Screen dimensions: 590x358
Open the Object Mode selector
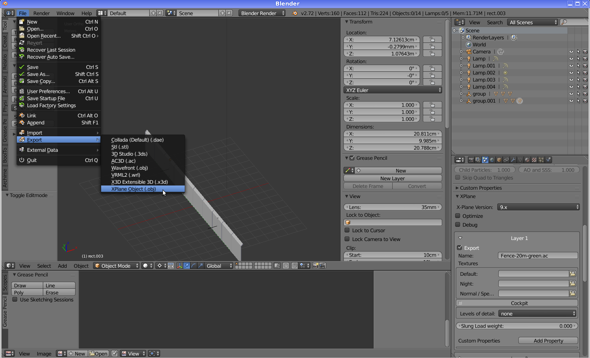click(116, 266)
